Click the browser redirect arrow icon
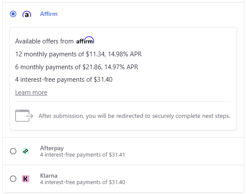 [24, 116]
